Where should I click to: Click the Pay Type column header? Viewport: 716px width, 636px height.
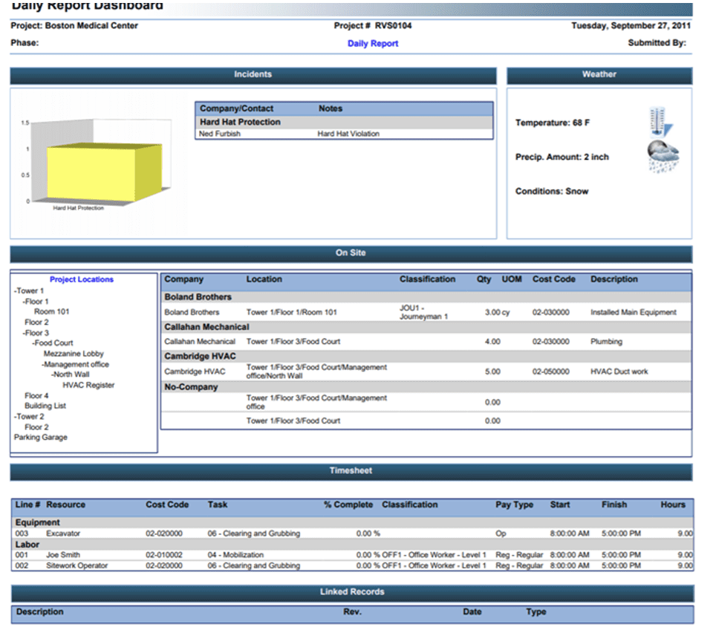[515, 505]
